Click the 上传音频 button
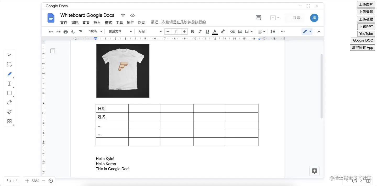This screenshot has width=377, height=186. pos(366,12)
